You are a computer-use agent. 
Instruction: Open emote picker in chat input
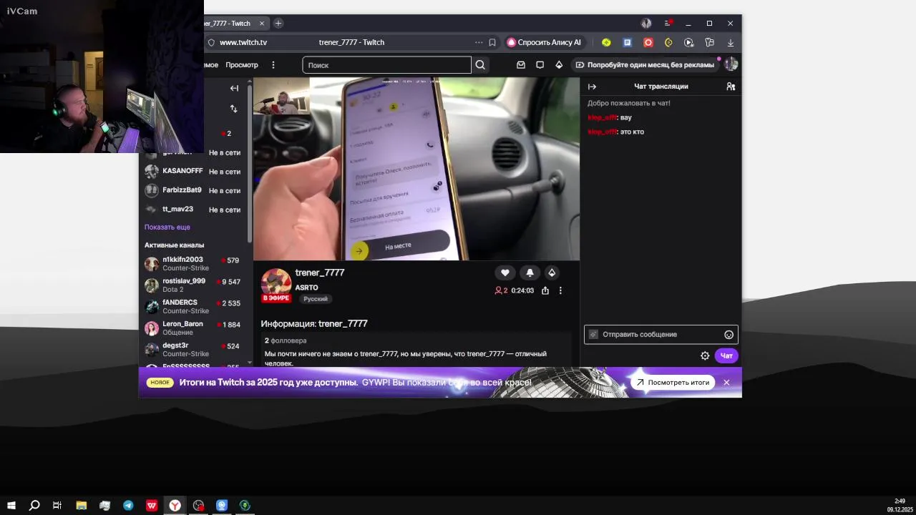pos(729,335)
